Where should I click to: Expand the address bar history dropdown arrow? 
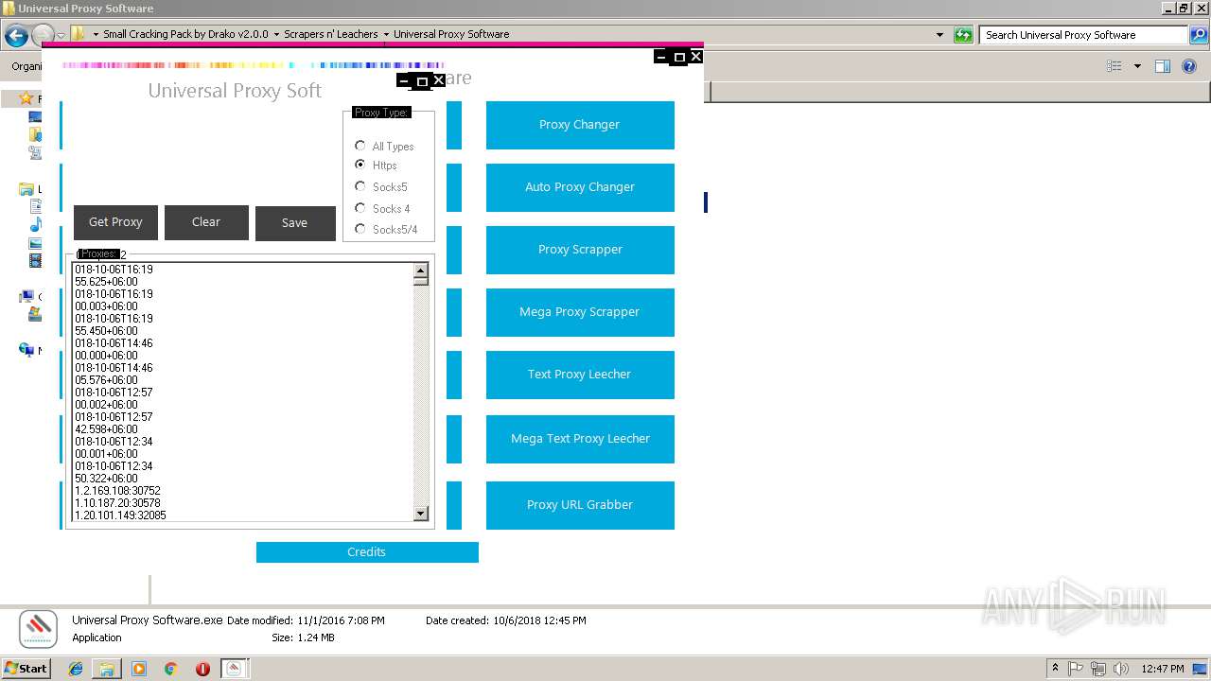click(x=939, y=35)
